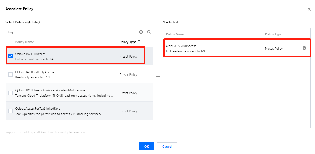This screenshot has height=154, width=315.
Task: Close the Associate Policy dialog
Action: pyautogui.click(x=309, y=9)
